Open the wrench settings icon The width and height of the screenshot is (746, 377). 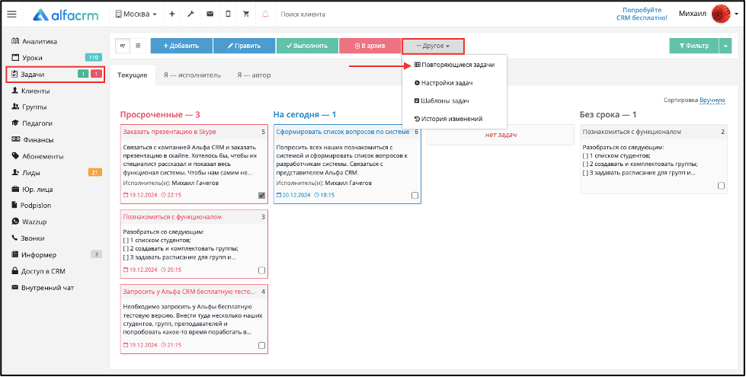(x=191, y=14)
